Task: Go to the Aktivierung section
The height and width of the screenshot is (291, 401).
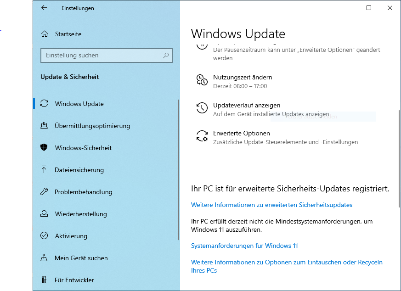Action: (x=71, y=236)
